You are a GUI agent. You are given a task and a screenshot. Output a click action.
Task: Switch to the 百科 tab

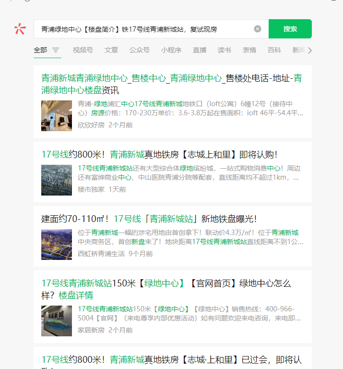point(274,50)
